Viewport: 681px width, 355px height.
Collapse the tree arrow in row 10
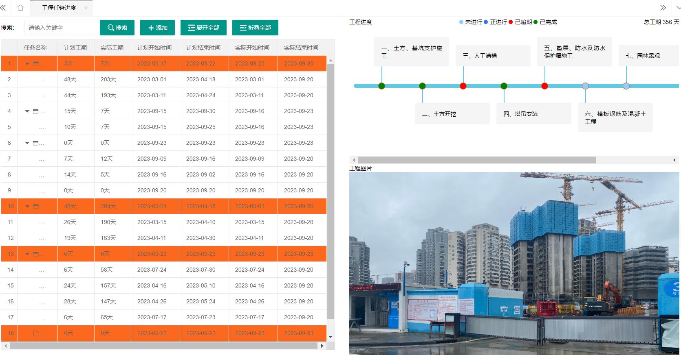tap(27, 207)
